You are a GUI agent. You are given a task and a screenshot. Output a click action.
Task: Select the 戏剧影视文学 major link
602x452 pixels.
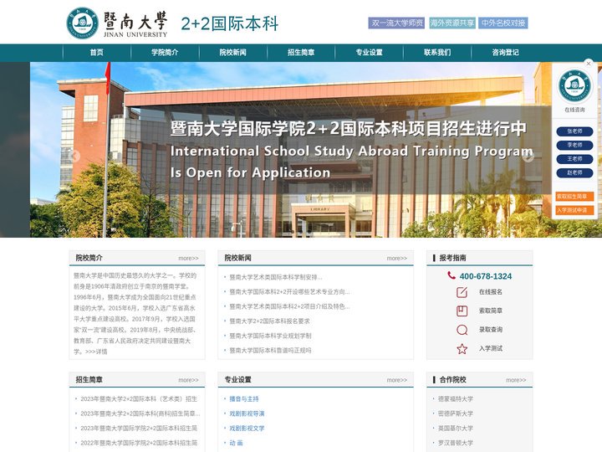(x=247, y=429)
